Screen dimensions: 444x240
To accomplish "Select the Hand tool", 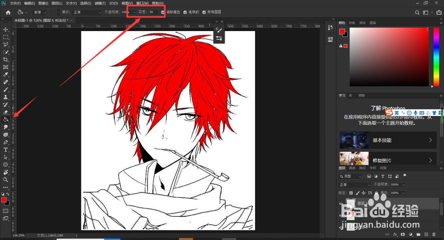I will coord(6,172).
